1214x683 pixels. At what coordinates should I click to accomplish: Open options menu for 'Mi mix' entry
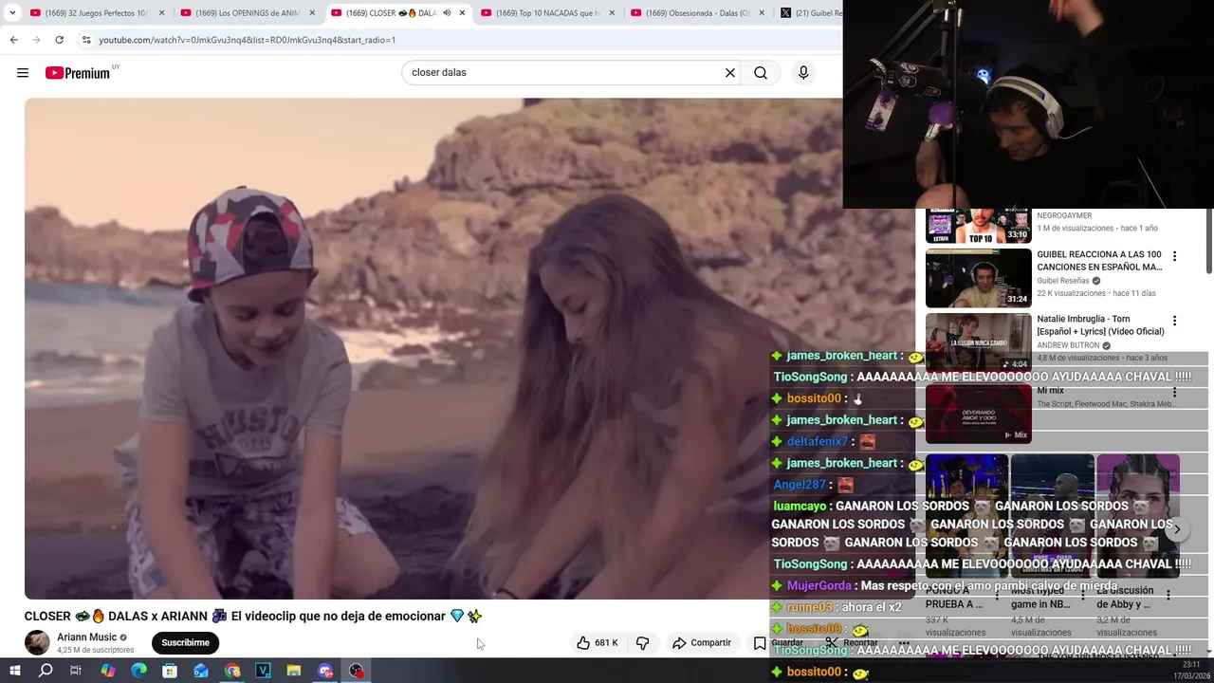pyautogui.click(x=1174, y=392)
